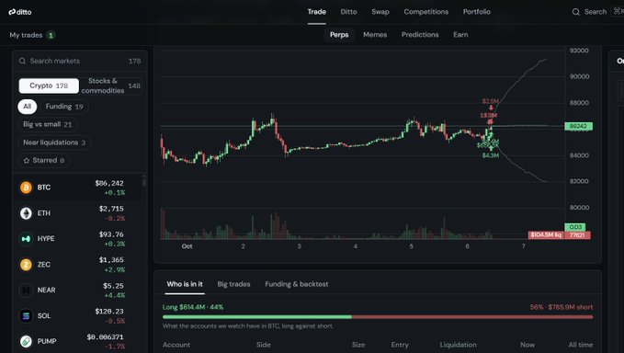Select the Crypto 178 category
Image resolution: width=624 pixels, height=353 pixels.
pyautogui.click(x=49, y=85)
